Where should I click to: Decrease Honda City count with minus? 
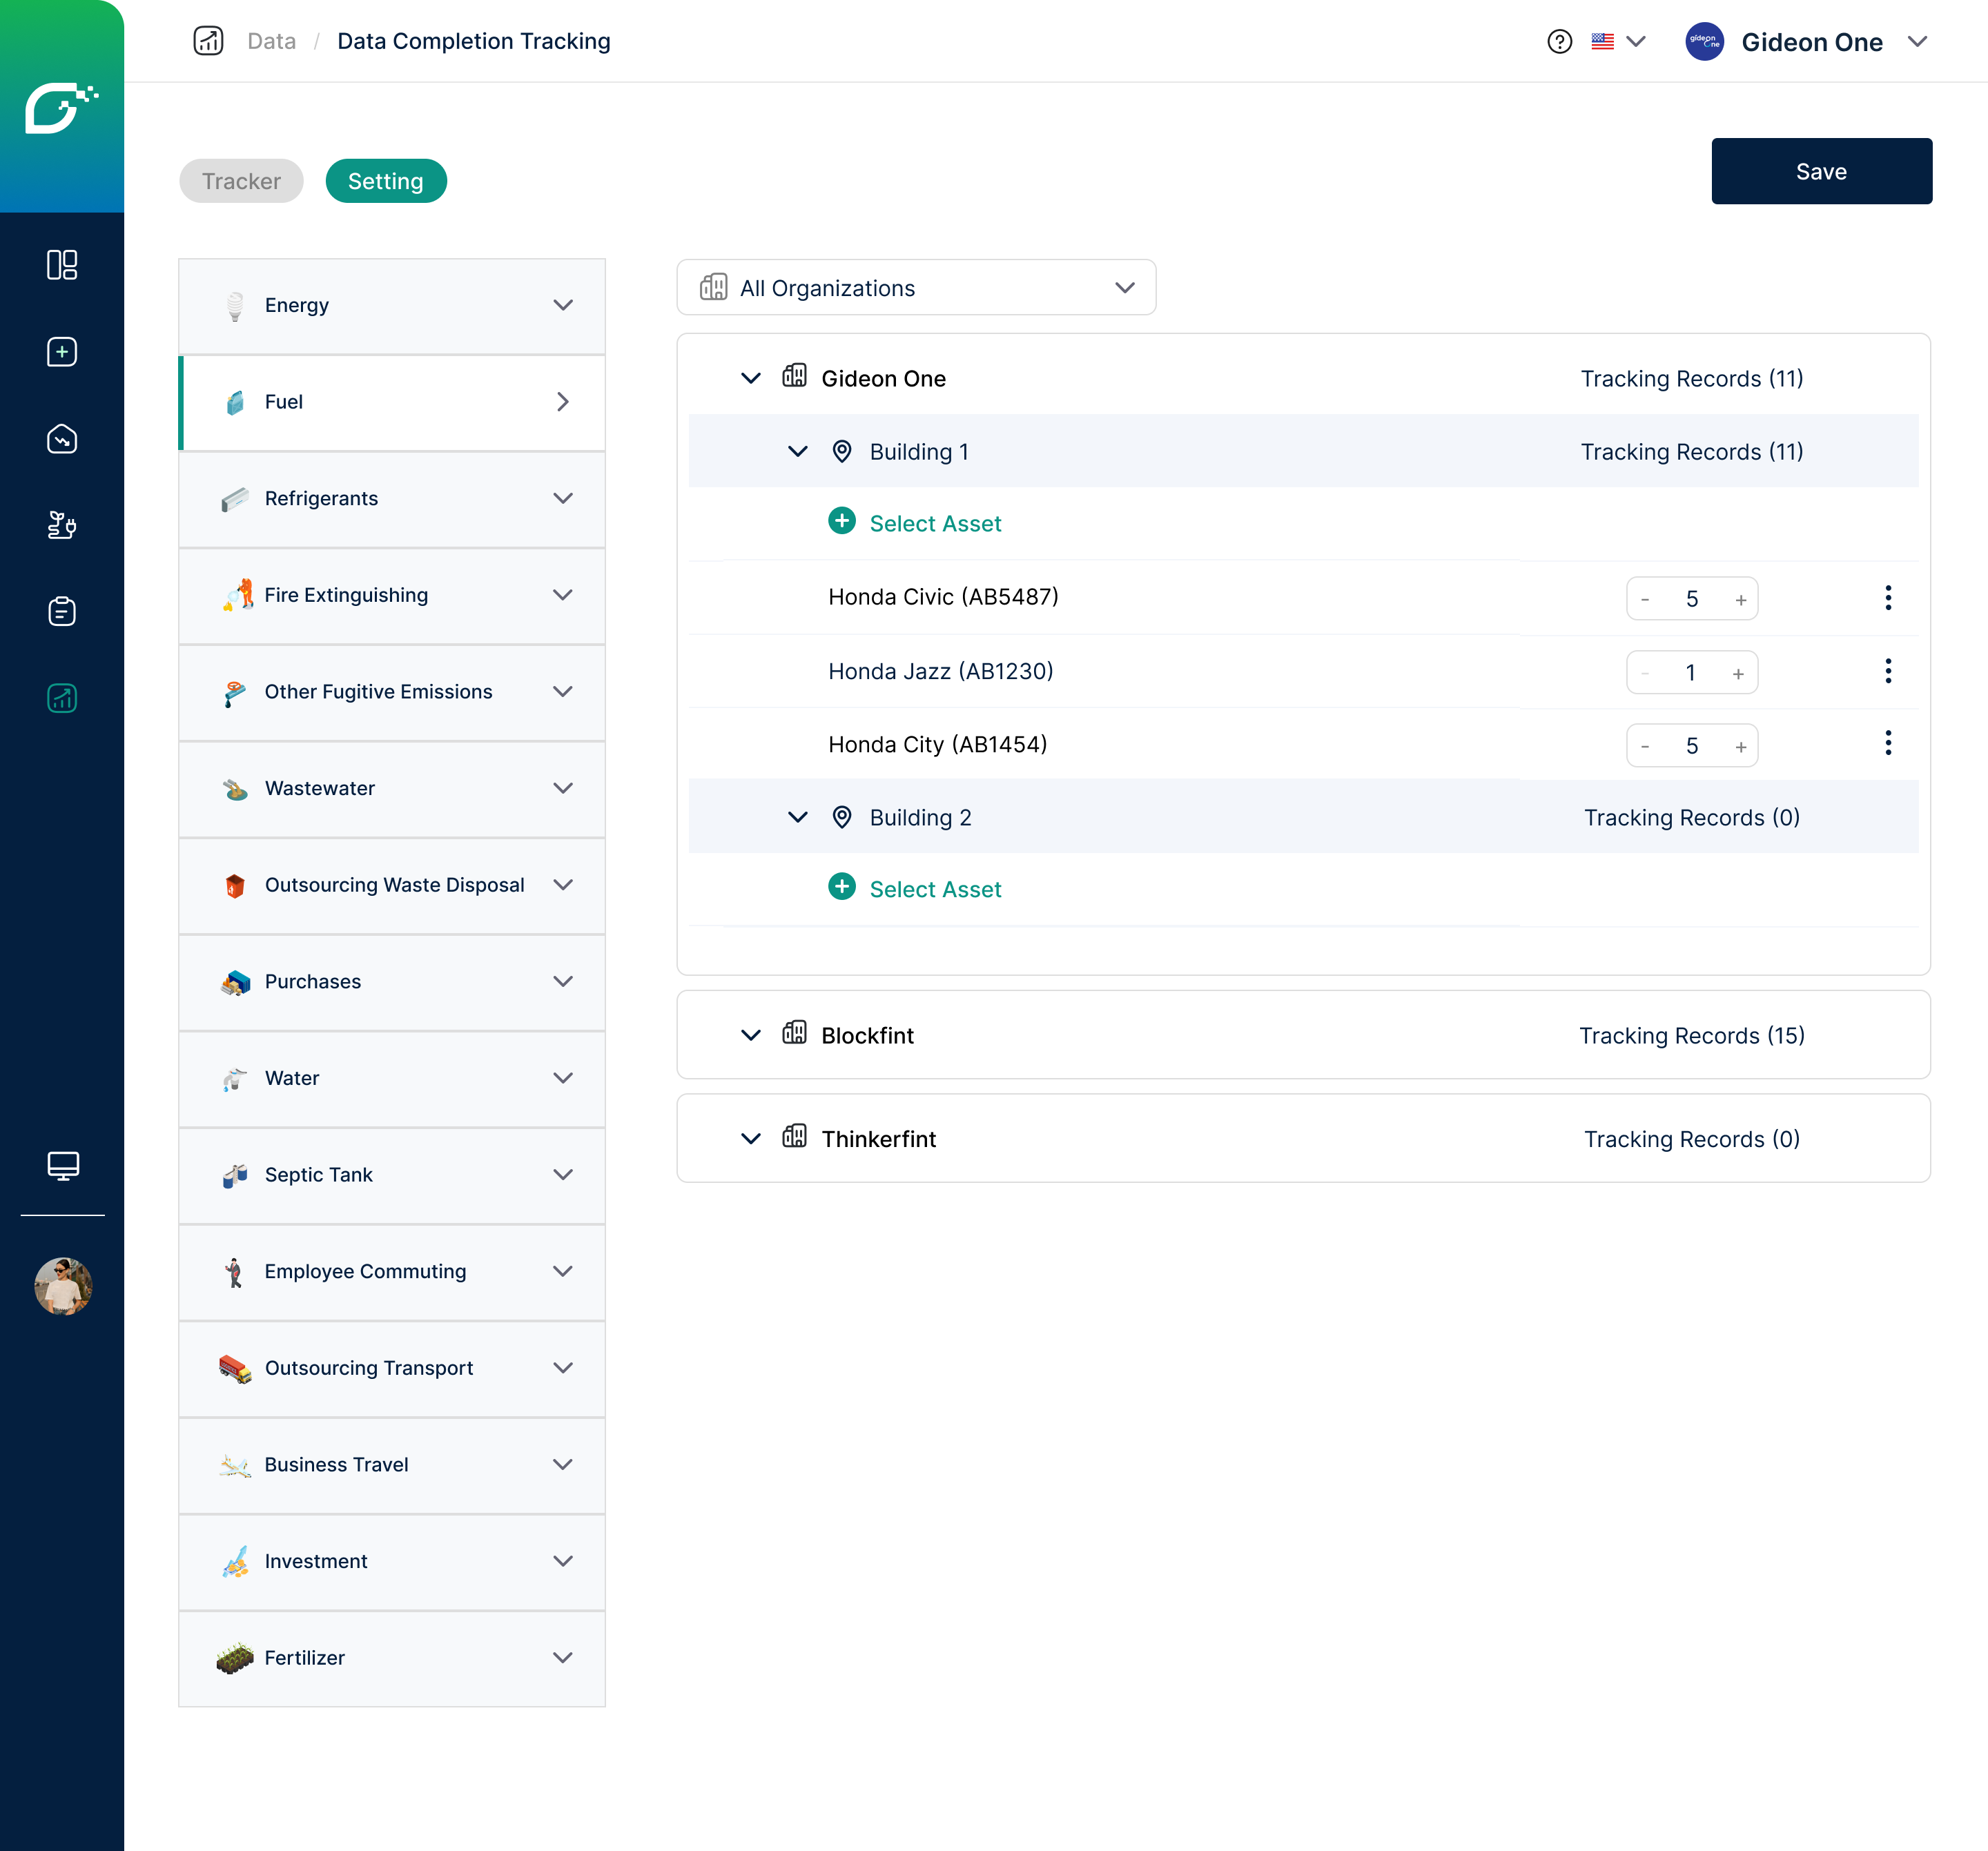[x=1645, y=747]
